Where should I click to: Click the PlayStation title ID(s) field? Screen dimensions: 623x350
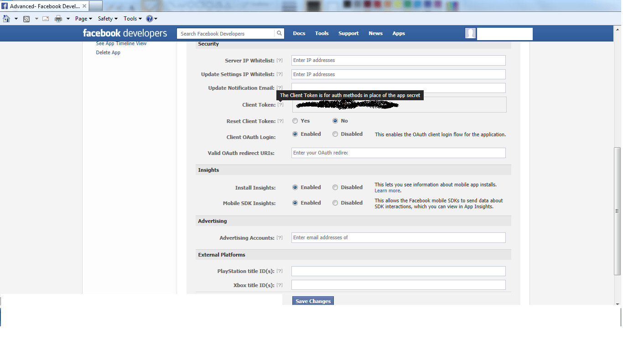(399, 271)
